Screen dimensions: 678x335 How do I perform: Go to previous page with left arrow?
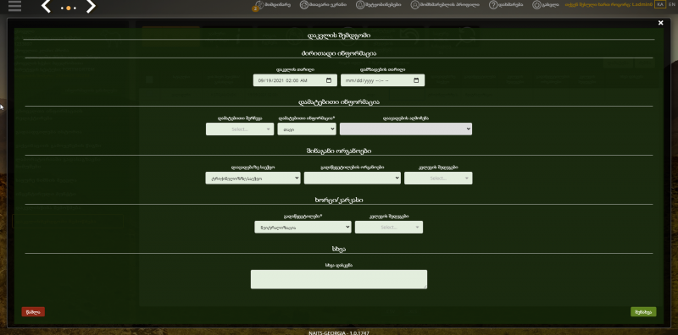(x=46, y=6)
